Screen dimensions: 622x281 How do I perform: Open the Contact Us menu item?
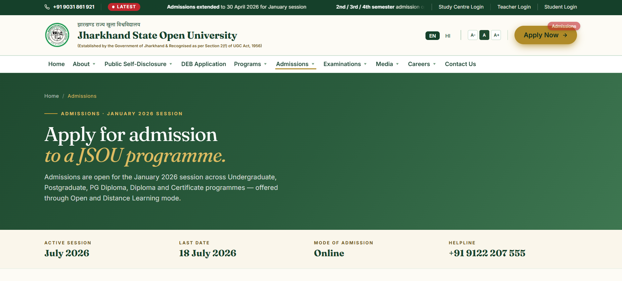tap(460, 64)
